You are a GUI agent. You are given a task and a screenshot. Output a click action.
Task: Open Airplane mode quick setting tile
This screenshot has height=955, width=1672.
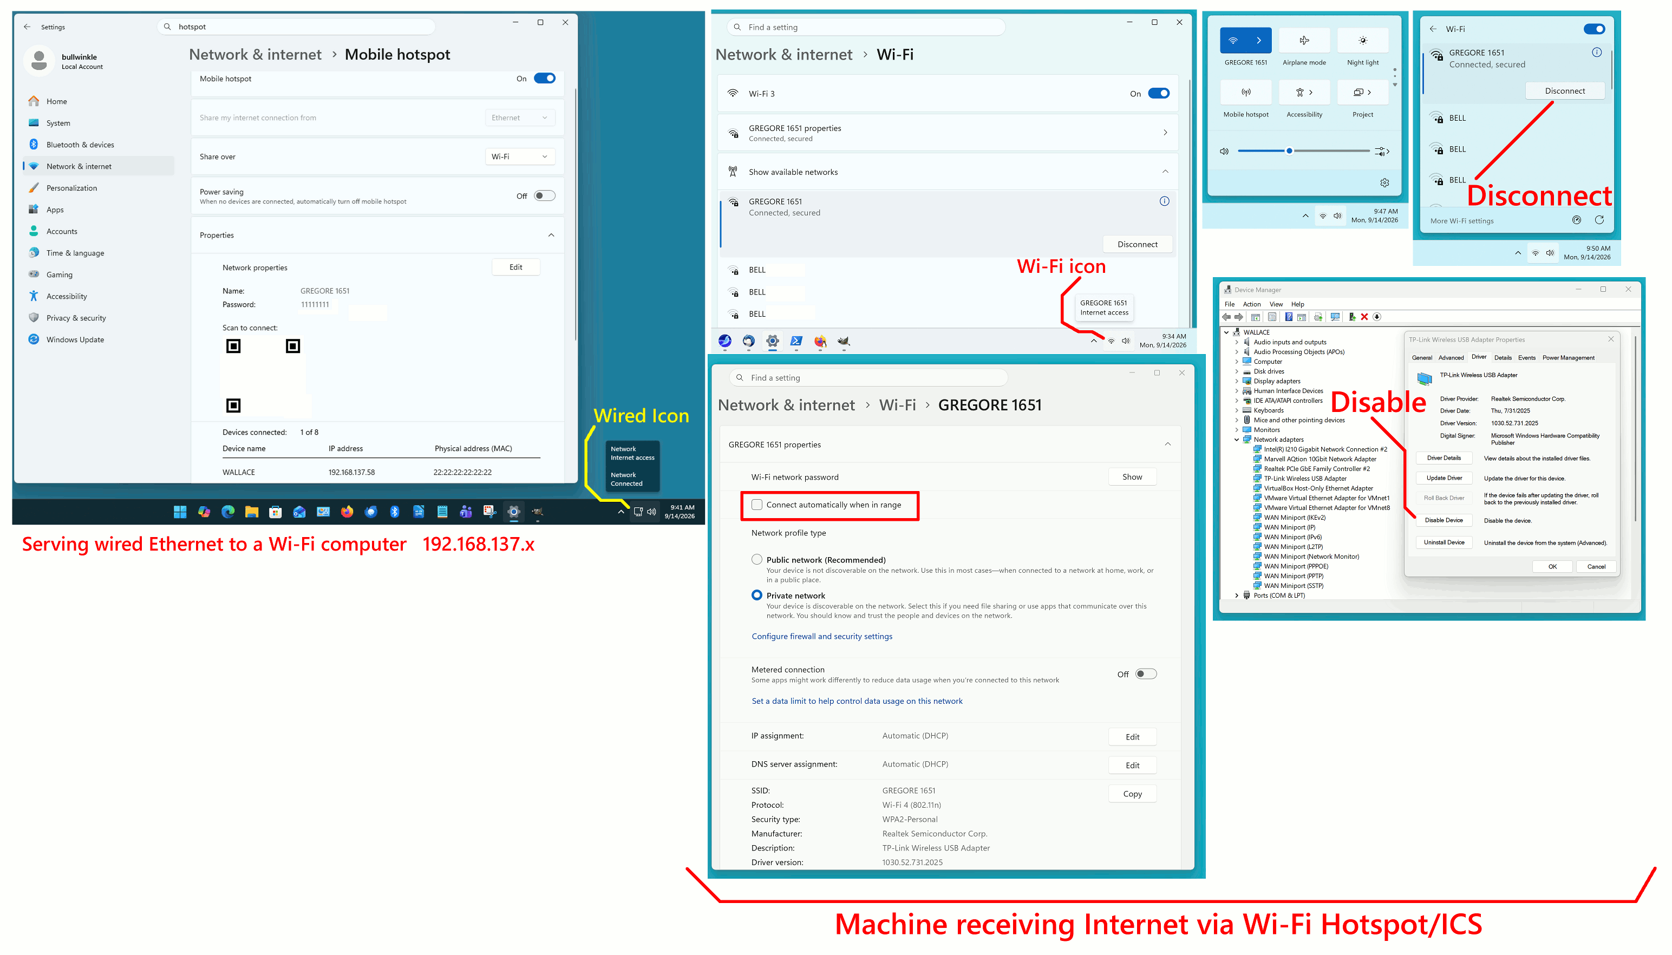pyautogui.click(x=1303, y=40)
